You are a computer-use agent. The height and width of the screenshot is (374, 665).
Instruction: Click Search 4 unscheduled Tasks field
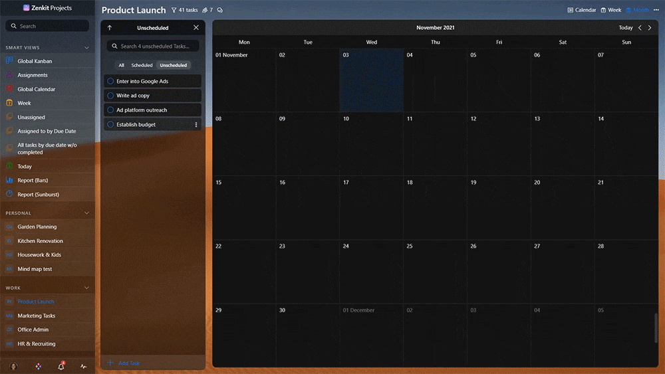(153, 46)
